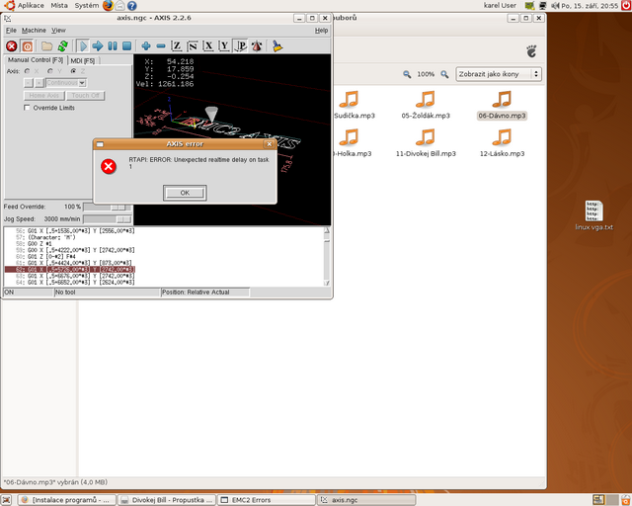
Task: Open the Continuous jog increment dropdown
Action: tap(66, 84)
